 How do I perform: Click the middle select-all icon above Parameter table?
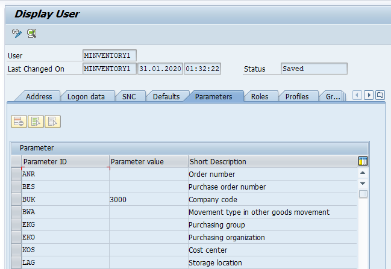point(36,121)
